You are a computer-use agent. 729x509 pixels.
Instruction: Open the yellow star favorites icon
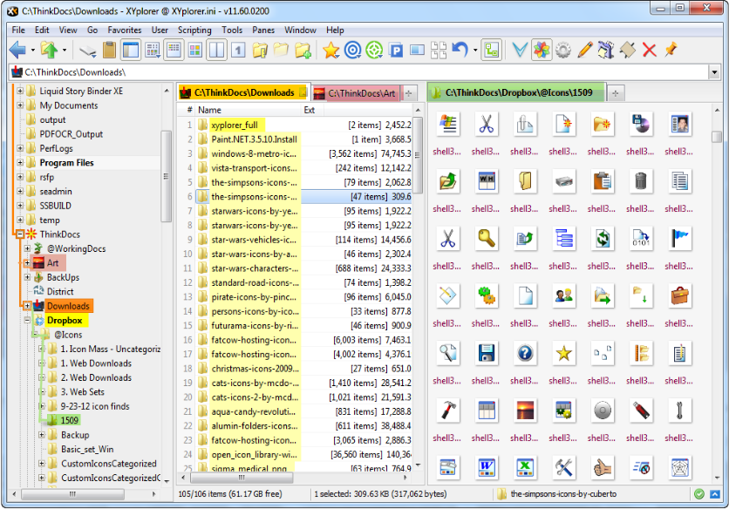(x=331, y=50)
